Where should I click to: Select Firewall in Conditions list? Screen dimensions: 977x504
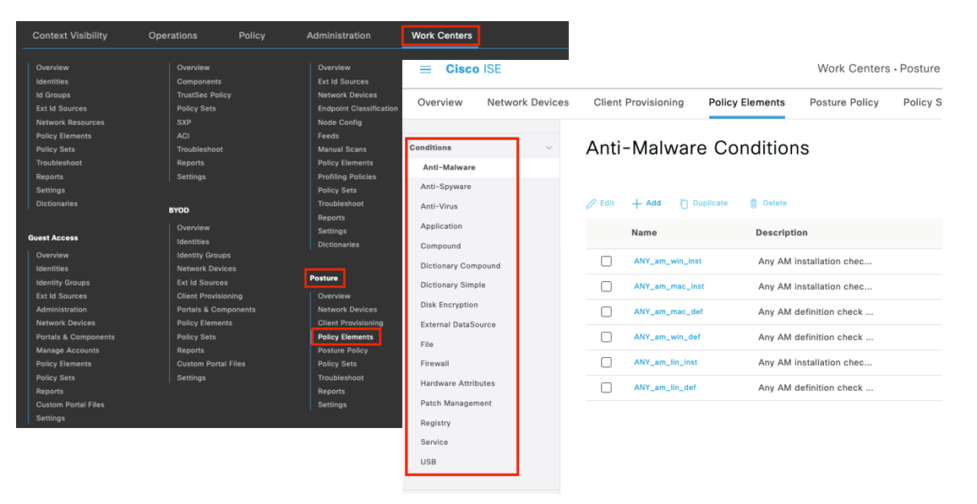[x=434, y=363]
